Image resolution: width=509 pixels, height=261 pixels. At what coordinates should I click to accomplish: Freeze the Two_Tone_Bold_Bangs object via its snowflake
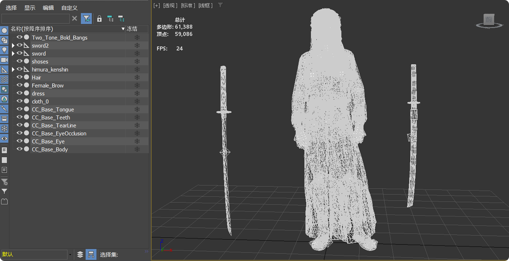[x=137, y=37]
